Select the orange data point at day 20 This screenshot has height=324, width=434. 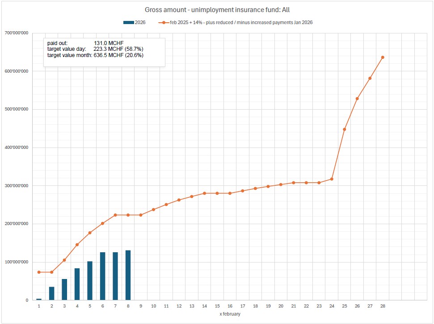pos(281,185)
